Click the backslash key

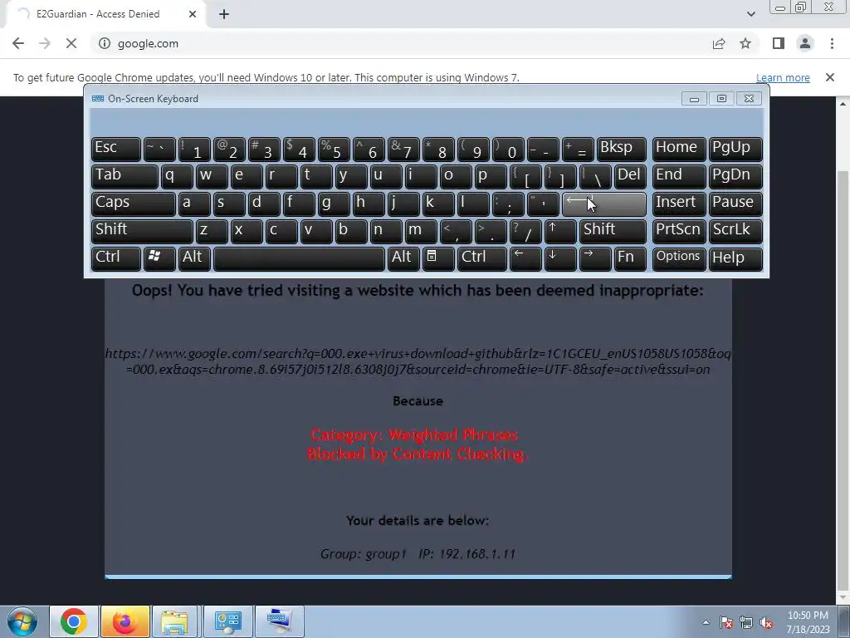(594, 176)
